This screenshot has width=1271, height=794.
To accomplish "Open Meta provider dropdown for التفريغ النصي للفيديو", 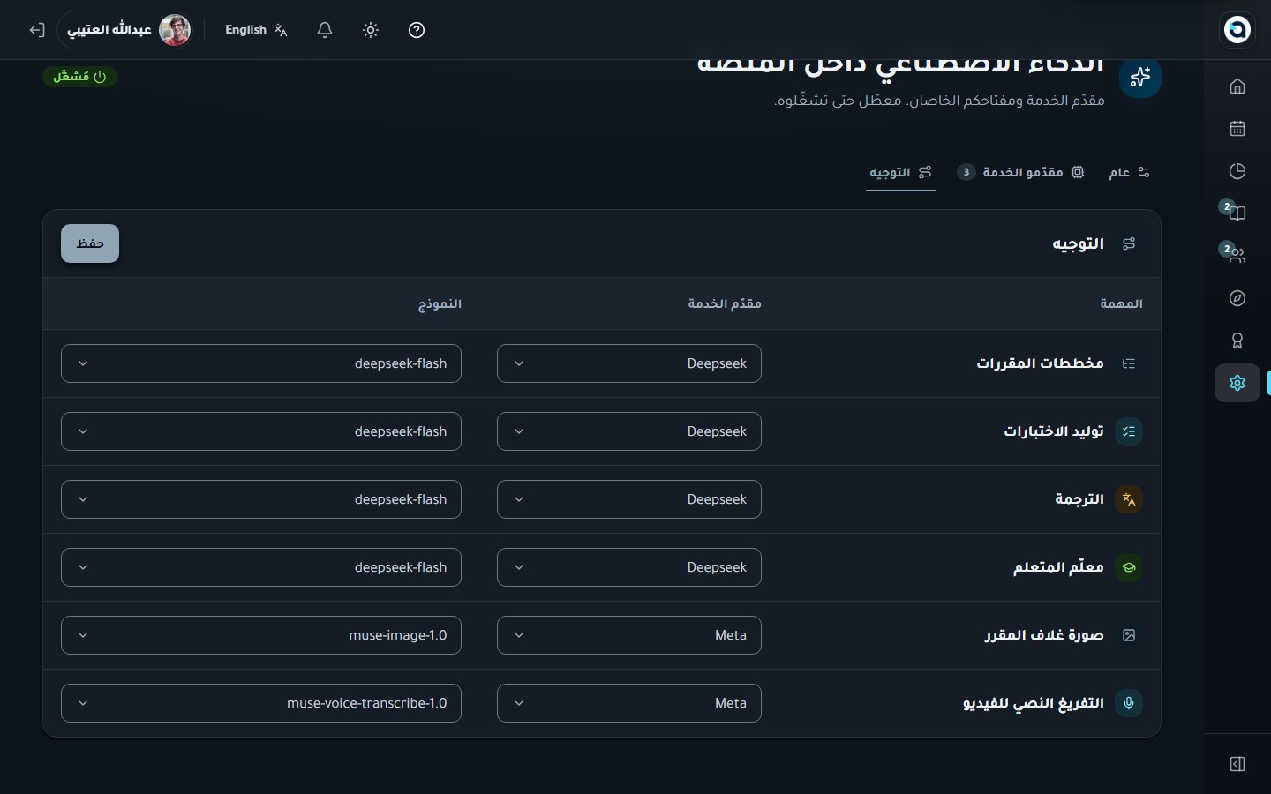I will [x=629, y=703].
